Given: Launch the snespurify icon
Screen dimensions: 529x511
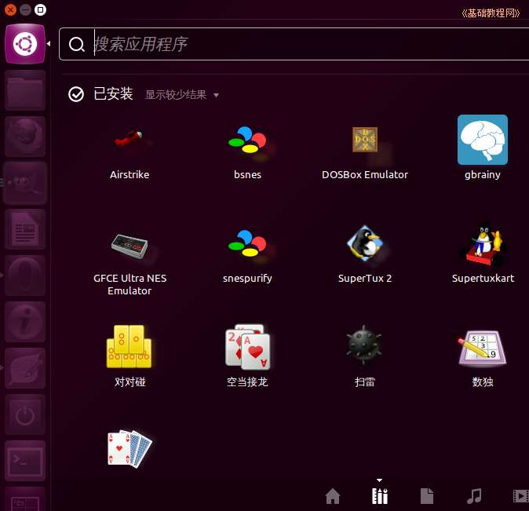Looking at the screenshot, I should 247,243.
